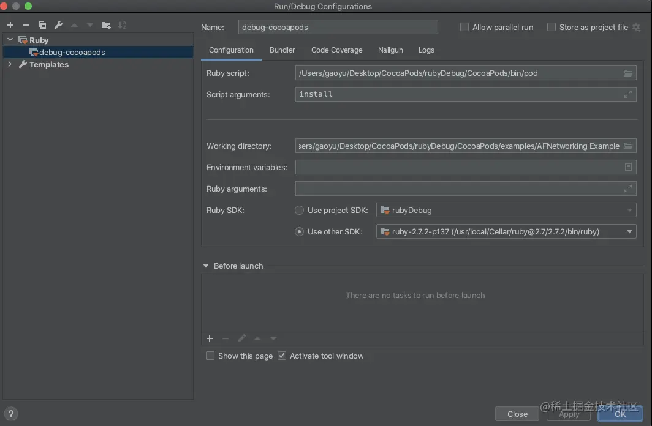Open help with the question mark button
This screenshot has width=652, height=426.
pos(11,414)
